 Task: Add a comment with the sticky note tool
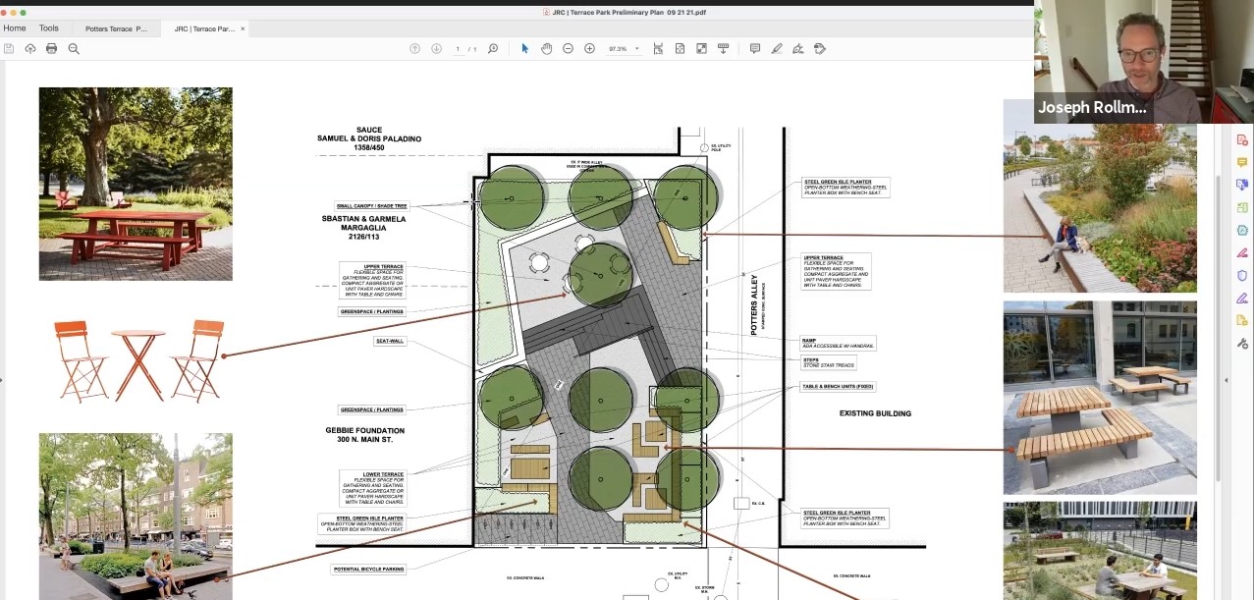point(754,48)
